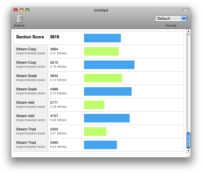
Task: Click the score 5215
Action: pyautogui.click(x=54, y=62)
